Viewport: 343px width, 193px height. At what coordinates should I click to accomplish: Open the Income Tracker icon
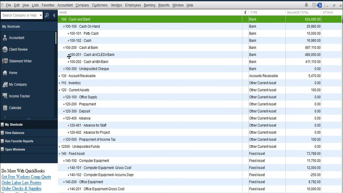[x=5, y=96]
